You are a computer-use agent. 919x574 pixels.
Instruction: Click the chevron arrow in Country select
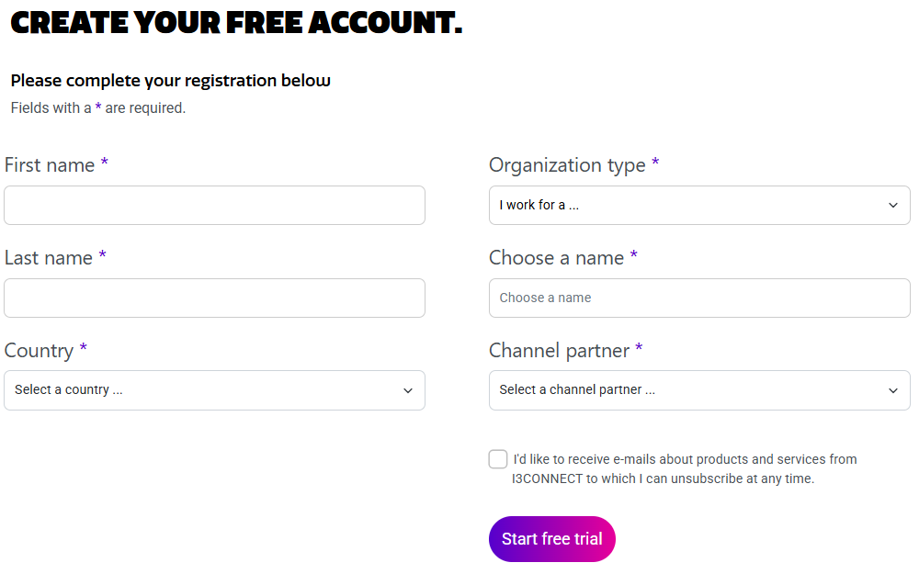[x=408, y=390]
